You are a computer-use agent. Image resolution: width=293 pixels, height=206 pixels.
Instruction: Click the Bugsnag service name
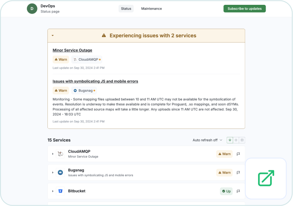[x=76, y=170]
